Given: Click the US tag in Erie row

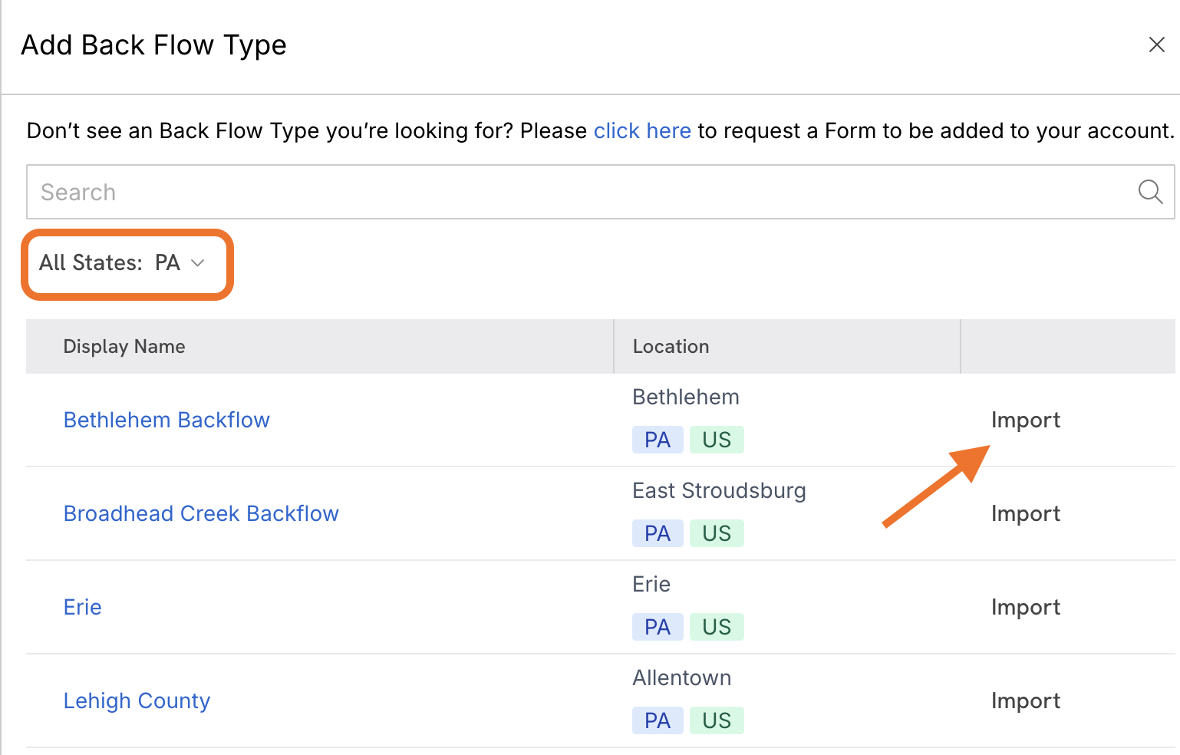Looking at the screenshot, I should tap(717, 627).
